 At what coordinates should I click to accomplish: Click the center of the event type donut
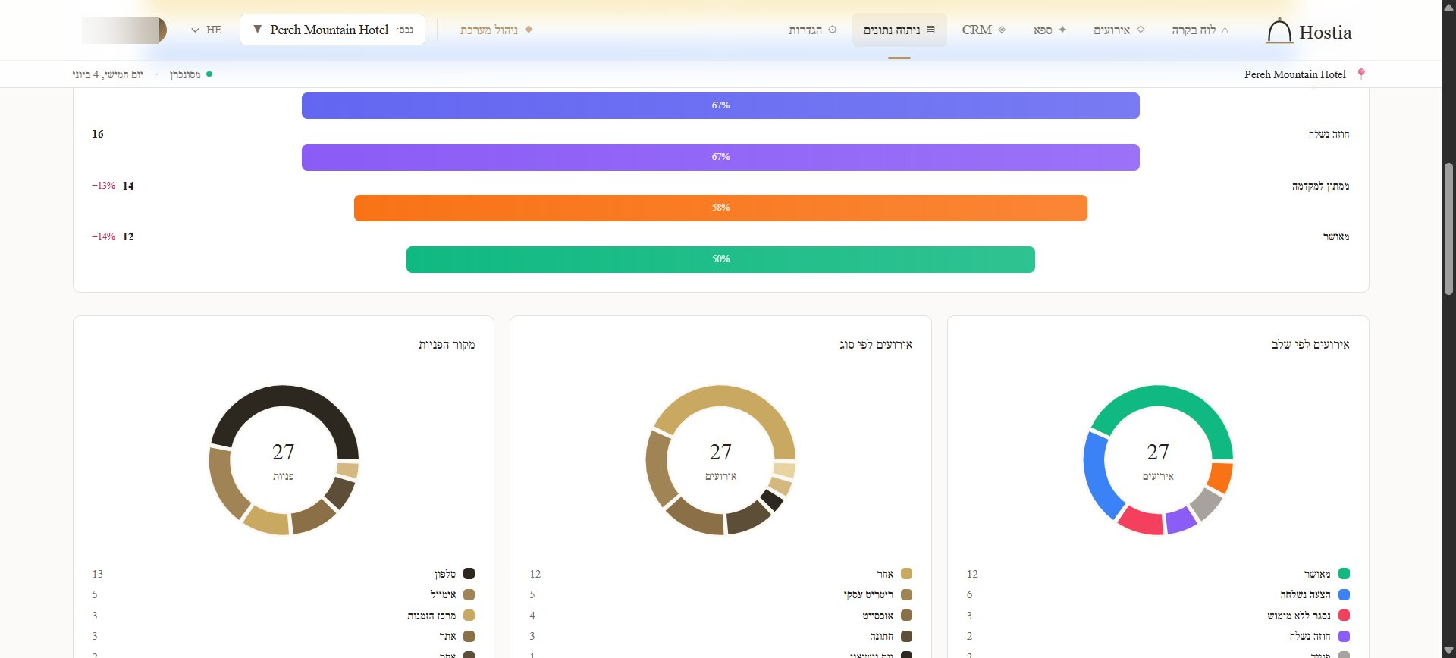[x=720, y=460]
